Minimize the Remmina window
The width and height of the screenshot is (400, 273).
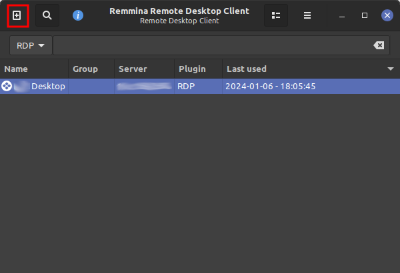tap(342, 16)
